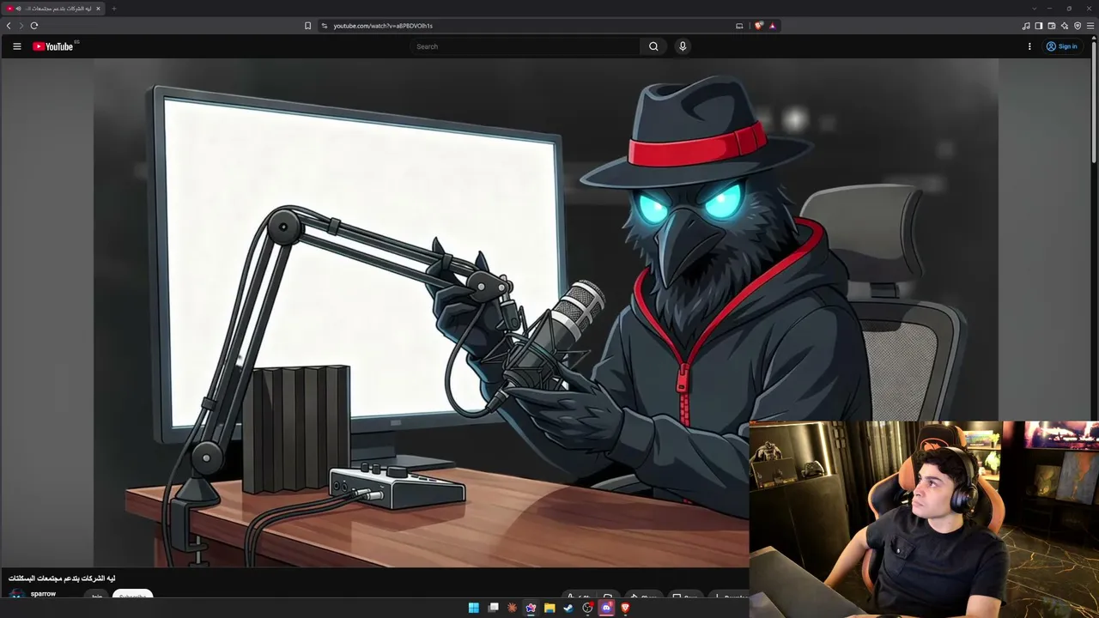Focus the YouTube search field

pos(525,46)
